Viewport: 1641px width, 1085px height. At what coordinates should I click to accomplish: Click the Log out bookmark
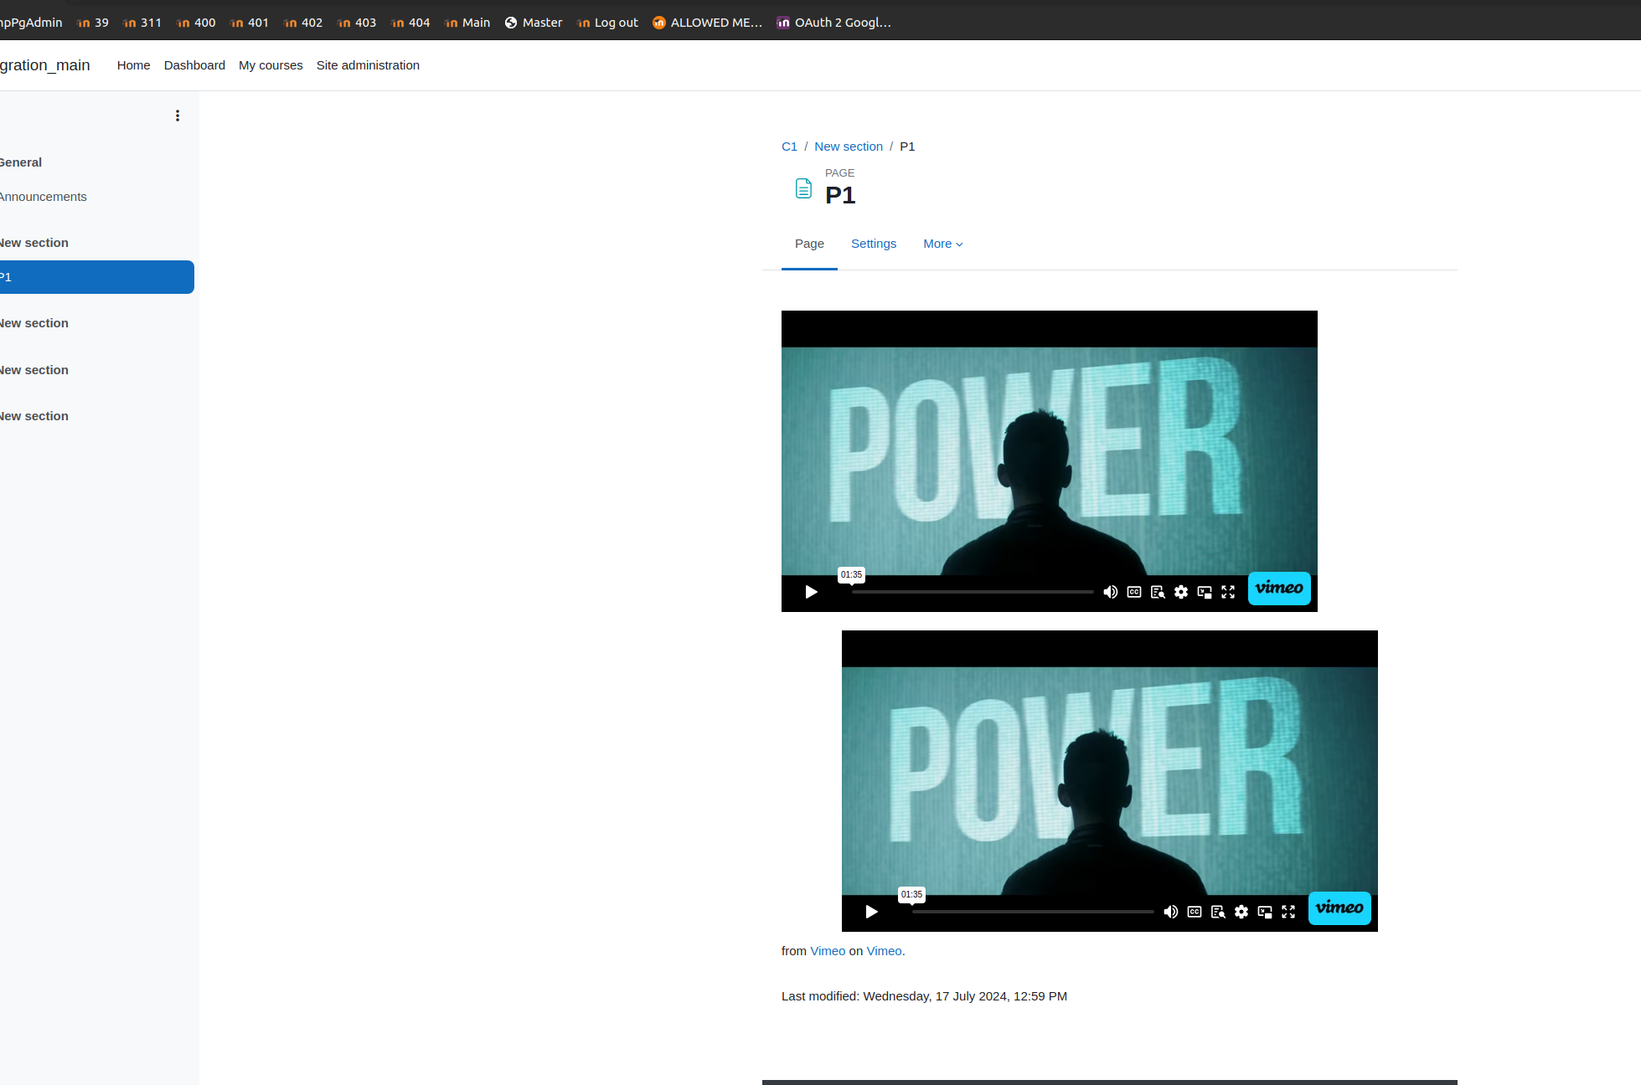click(607, 23)
